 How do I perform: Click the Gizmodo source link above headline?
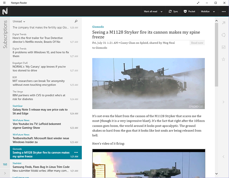click(98, 27)
